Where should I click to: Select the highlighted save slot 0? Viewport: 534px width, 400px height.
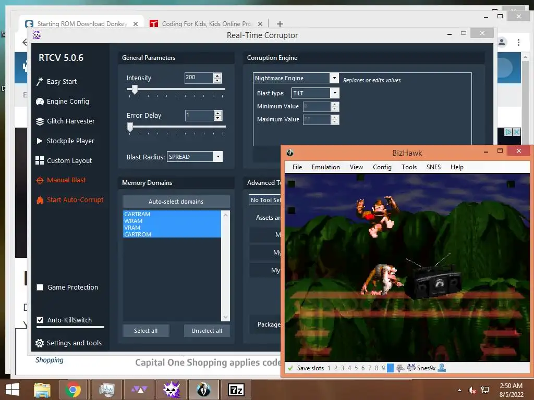[390, 368]
